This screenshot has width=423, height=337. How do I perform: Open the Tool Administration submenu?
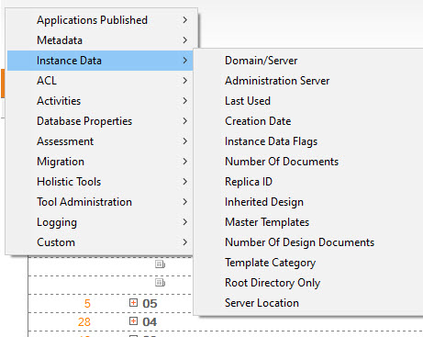click(x=100, y=202)
